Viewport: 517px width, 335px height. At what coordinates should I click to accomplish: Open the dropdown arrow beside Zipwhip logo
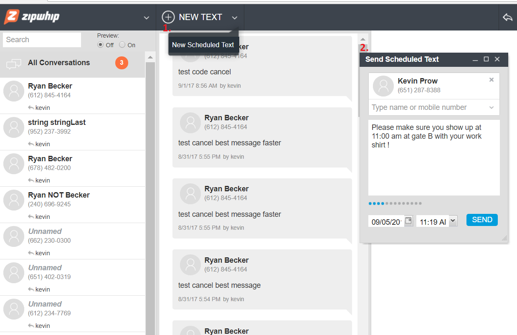(x=146, y=18)
